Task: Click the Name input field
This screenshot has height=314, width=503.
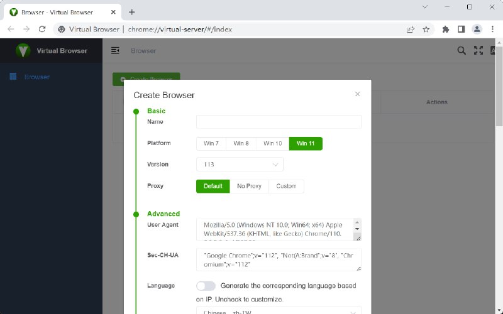Action: pos(279,122)
